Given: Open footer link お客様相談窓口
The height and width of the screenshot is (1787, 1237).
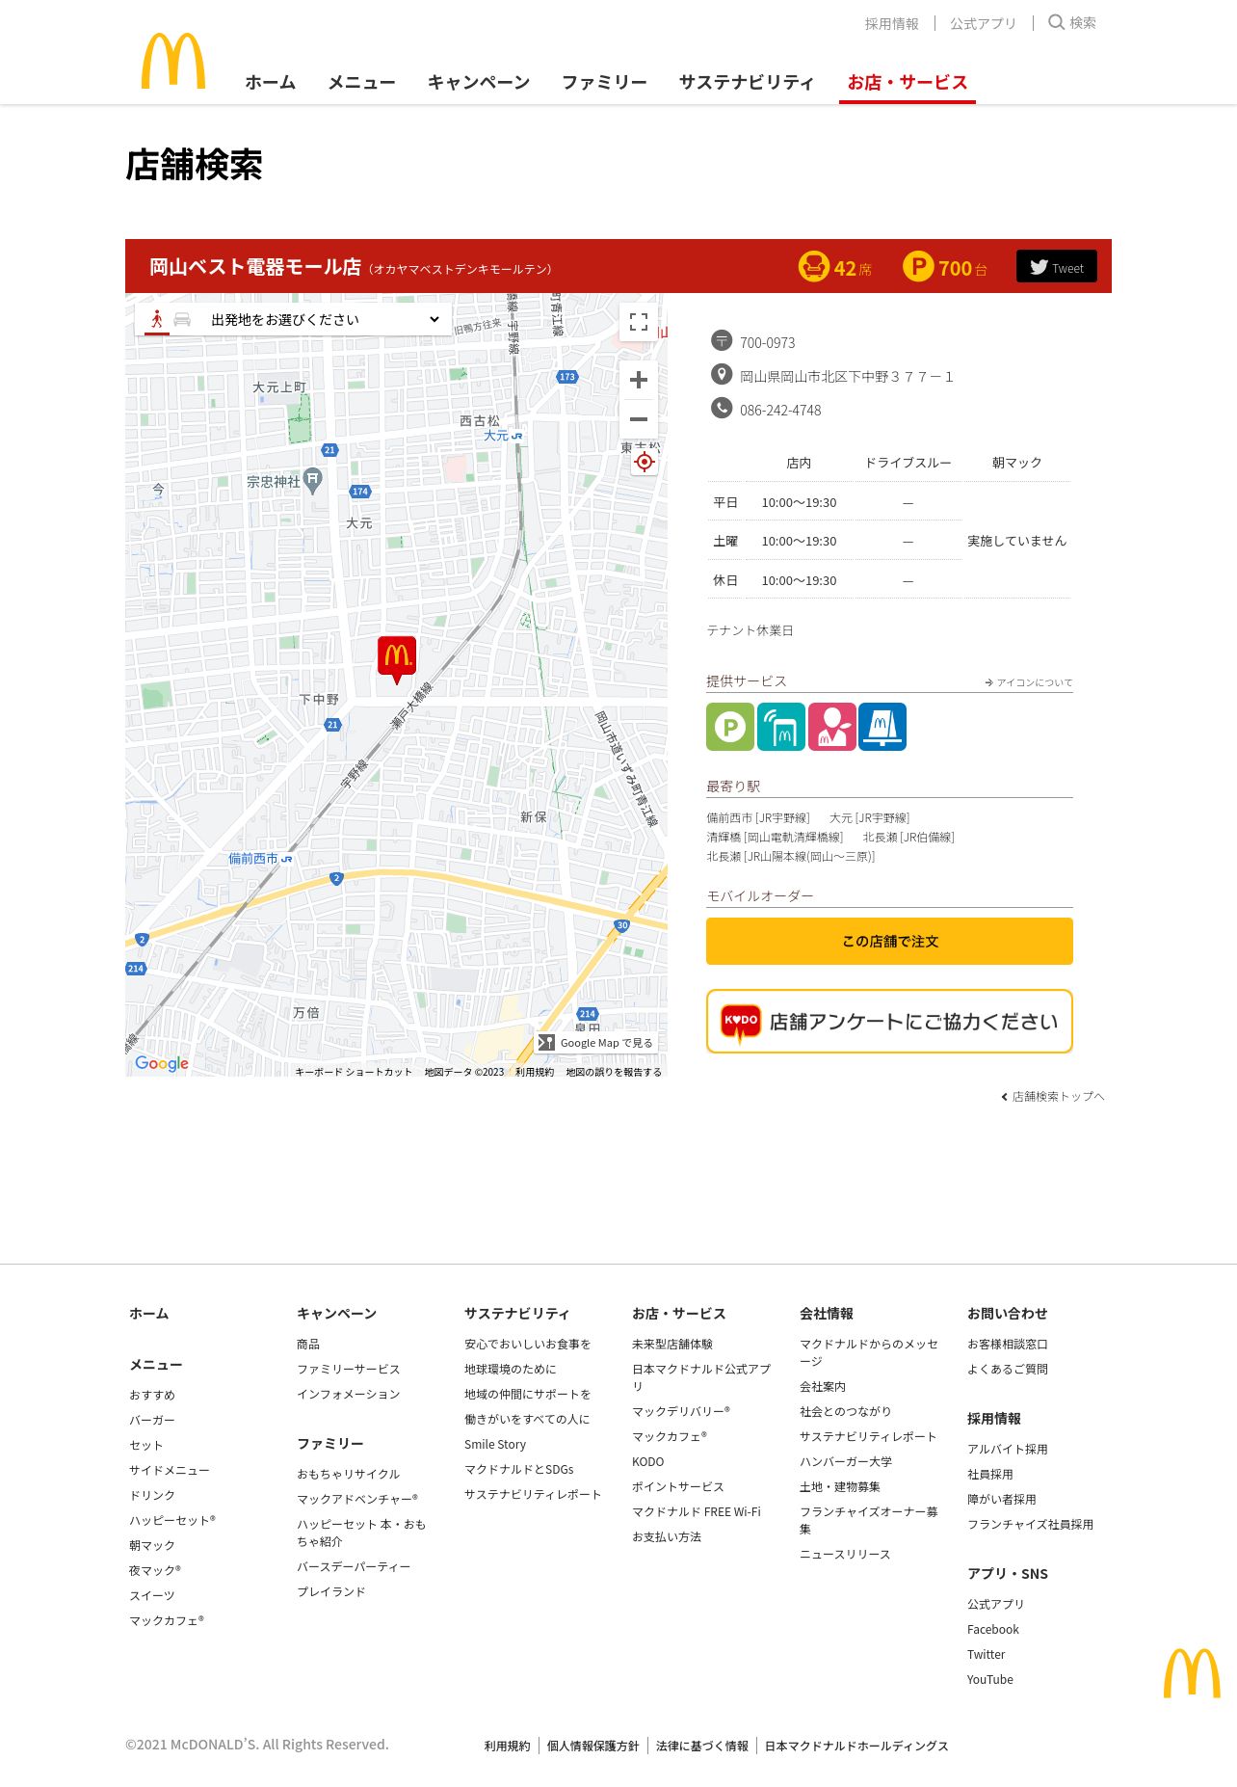Looking at the screenshot, I should (1008, 1344).
